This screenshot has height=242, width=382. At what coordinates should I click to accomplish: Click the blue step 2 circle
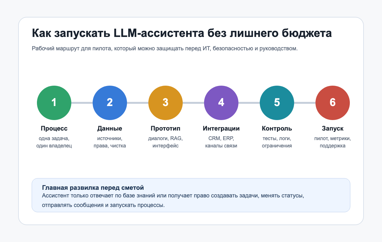(x=110, y=103)
